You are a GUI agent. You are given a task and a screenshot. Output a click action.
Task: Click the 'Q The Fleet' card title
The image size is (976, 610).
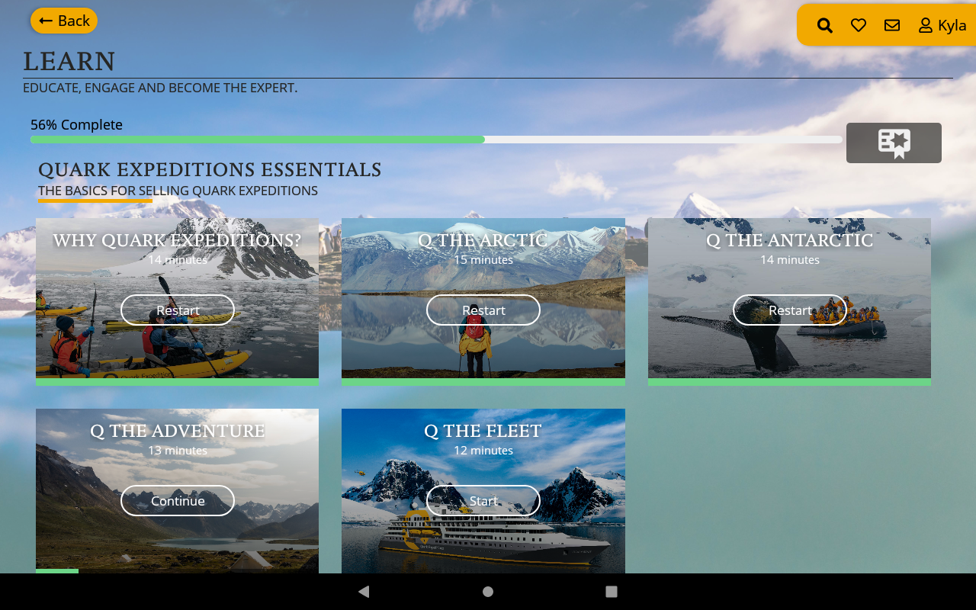click(x=483, y=431)
